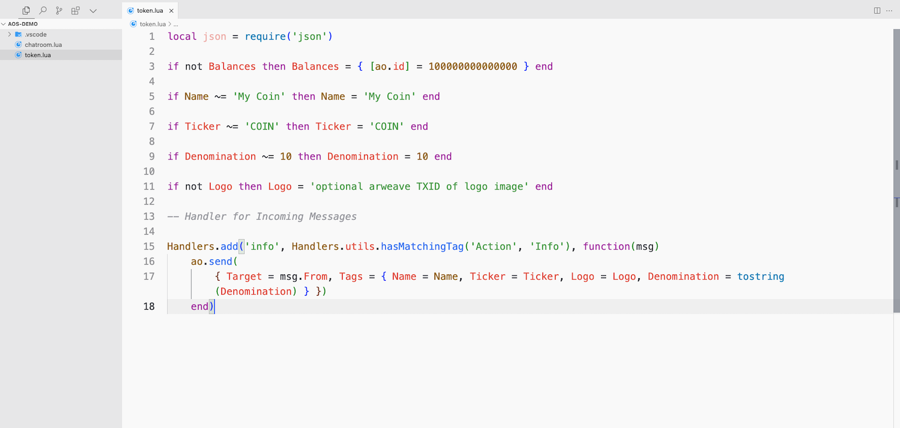The width and height of the screenshot is (900, 428).
Task: Open the Source Control view
Action: [58, 10]
